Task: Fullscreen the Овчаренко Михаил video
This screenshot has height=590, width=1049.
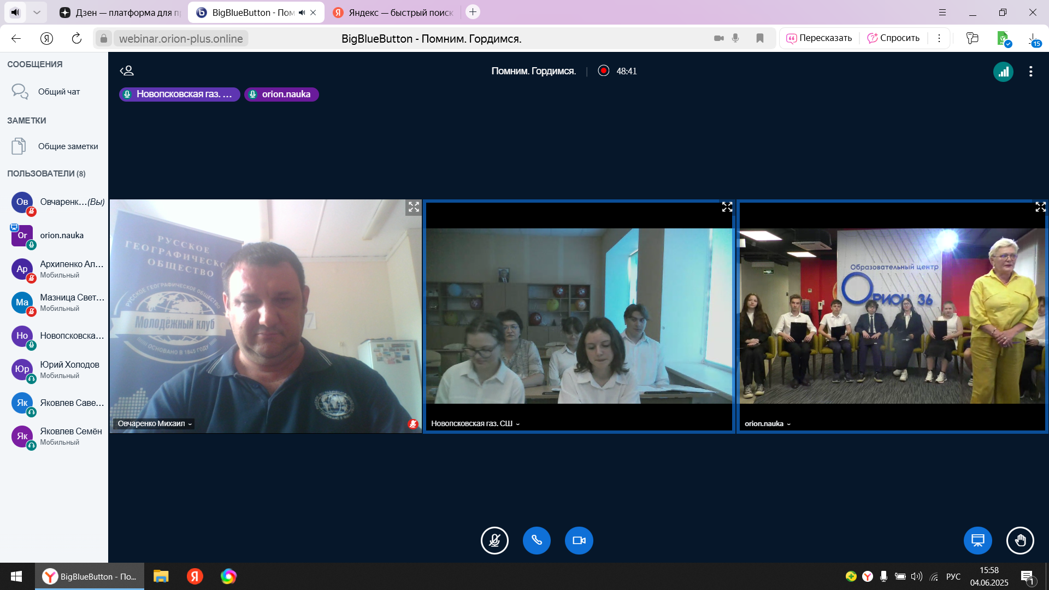Action: point(414,207)
